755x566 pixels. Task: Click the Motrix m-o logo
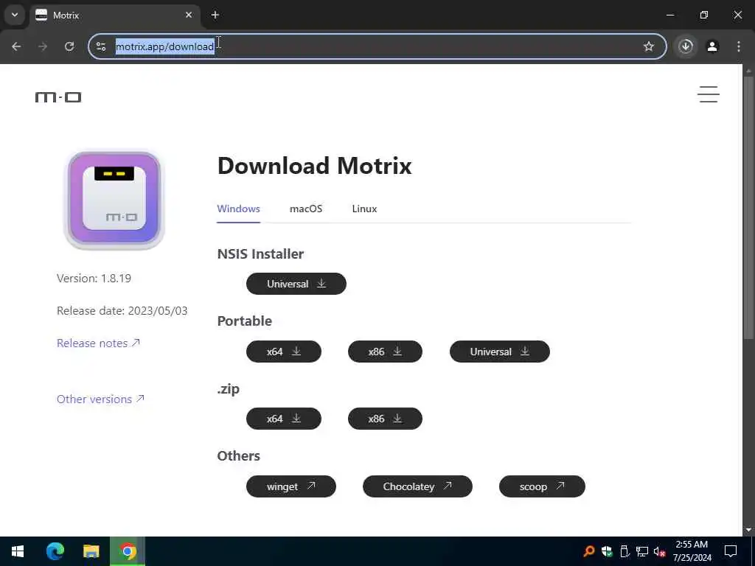click(x=58, y=97)
